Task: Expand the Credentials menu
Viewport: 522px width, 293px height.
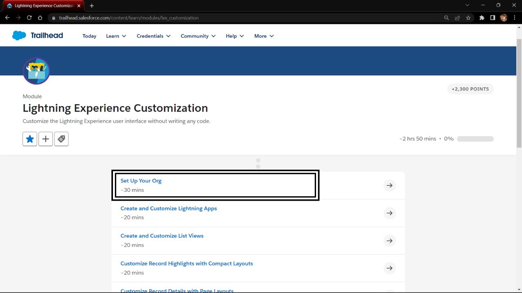Action: [154, 36]
